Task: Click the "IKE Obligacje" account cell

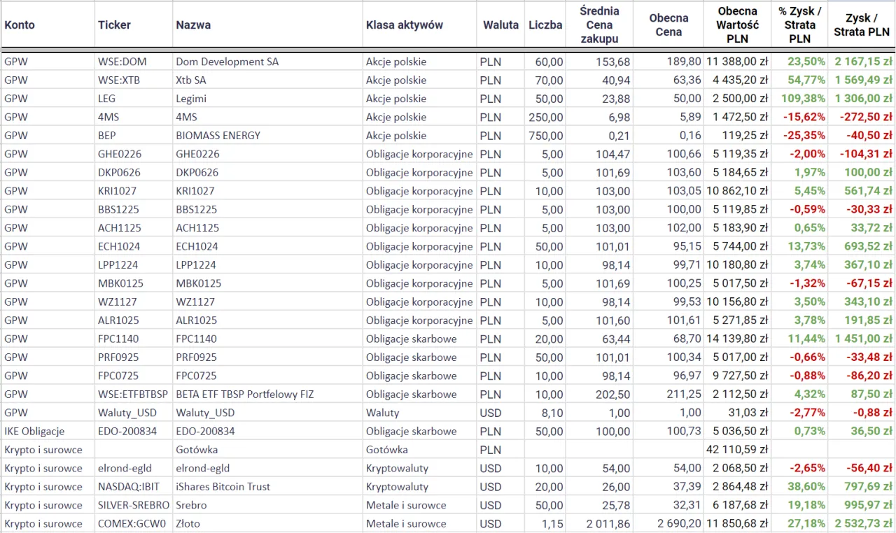Action: 34,432
